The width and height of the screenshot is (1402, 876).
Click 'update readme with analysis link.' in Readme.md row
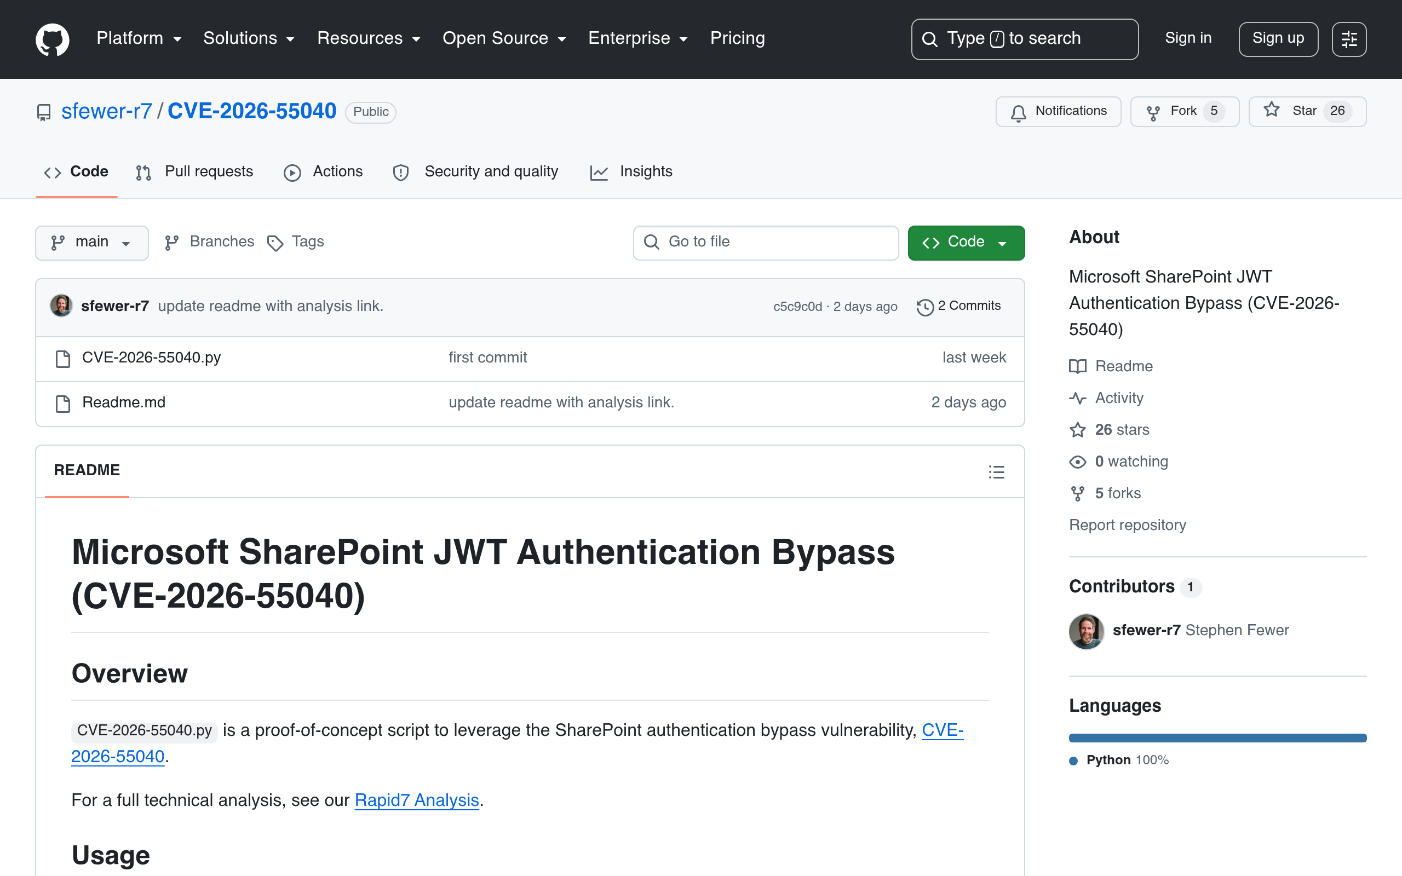click(561, 402)
